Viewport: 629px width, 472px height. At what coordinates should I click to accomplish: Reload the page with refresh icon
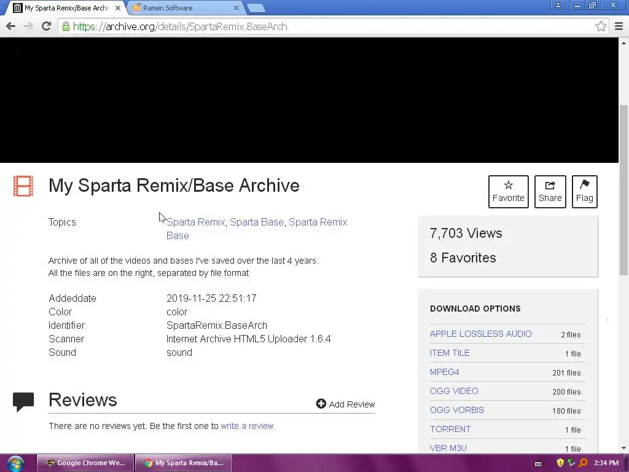pos(47,26)
